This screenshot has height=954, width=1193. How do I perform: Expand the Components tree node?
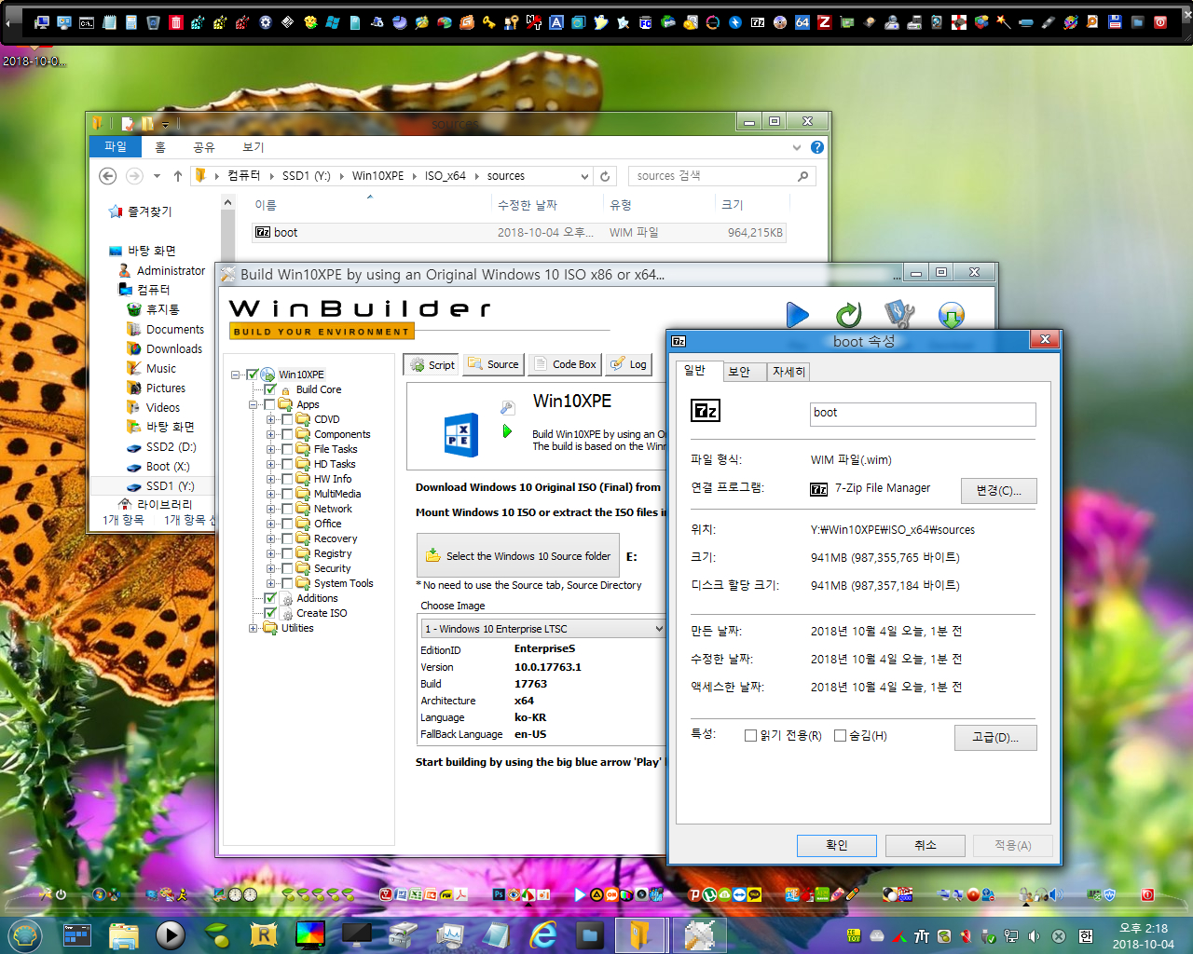[271, 434]
